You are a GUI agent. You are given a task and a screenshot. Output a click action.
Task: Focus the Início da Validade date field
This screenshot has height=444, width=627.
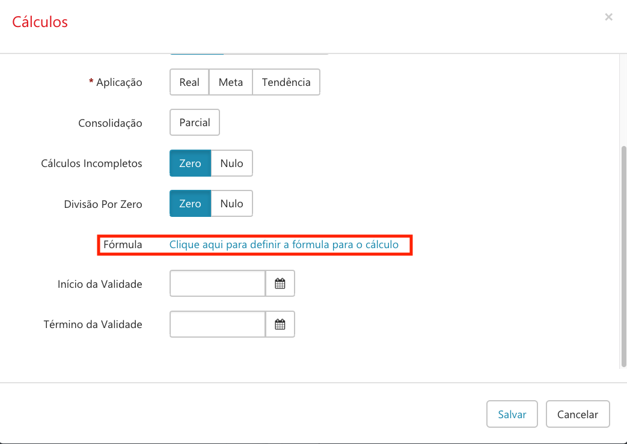[218, 284]
